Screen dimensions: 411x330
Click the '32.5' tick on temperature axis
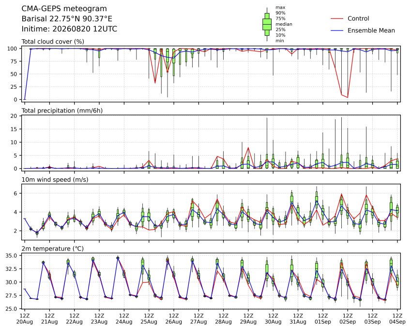tap(11, 269)
